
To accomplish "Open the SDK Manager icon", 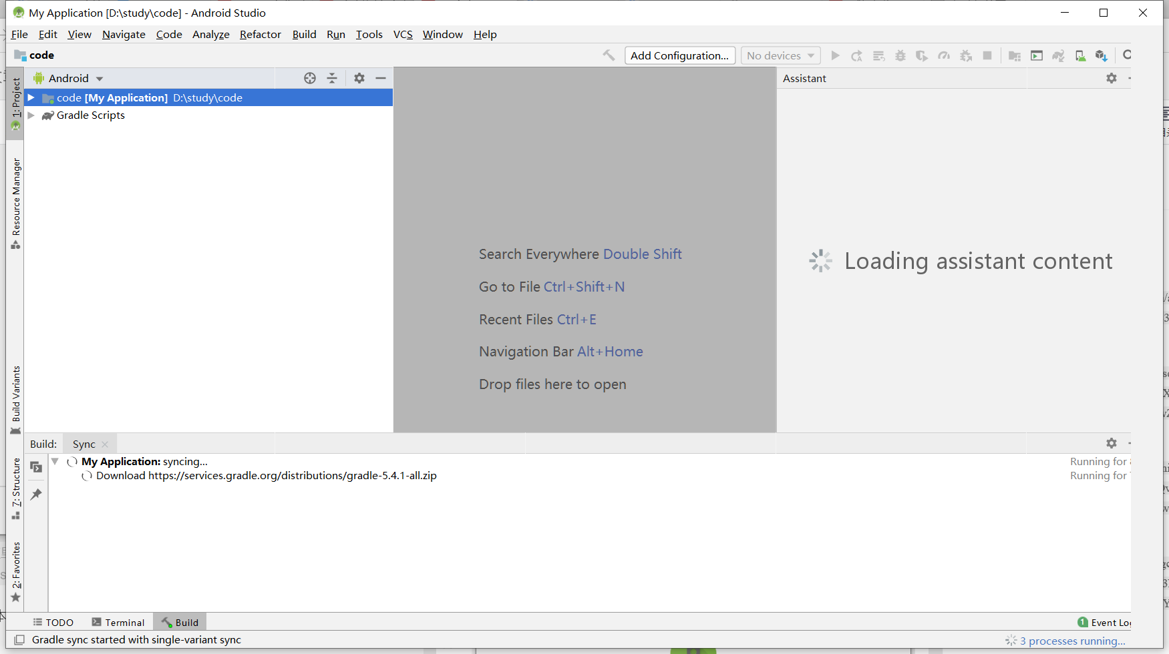I will pos(1102,55).
